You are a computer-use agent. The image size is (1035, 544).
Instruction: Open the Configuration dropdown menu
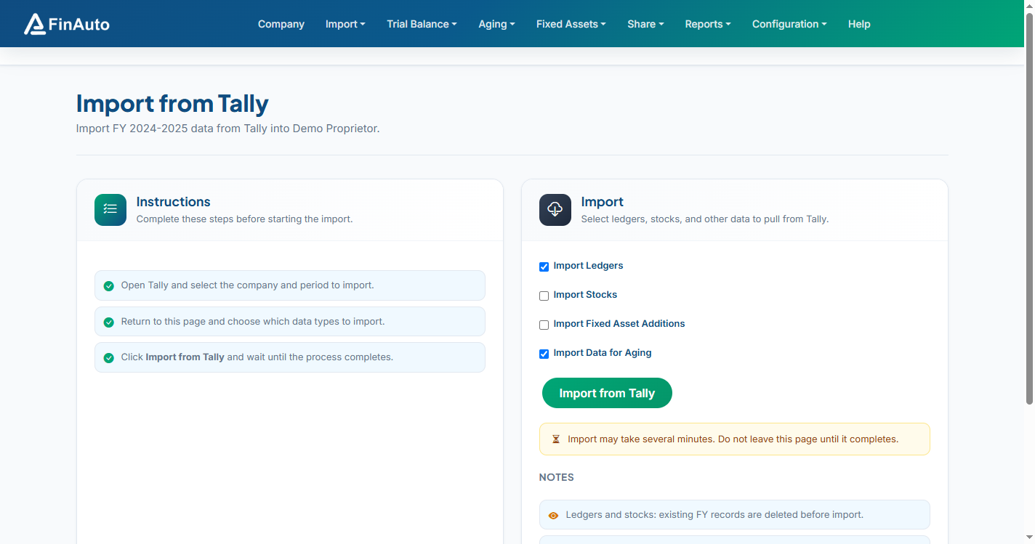coord(789,24)
